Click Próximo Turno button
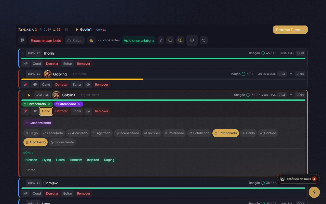The width and height of the screenshot is (326, 204). [290, 30]
